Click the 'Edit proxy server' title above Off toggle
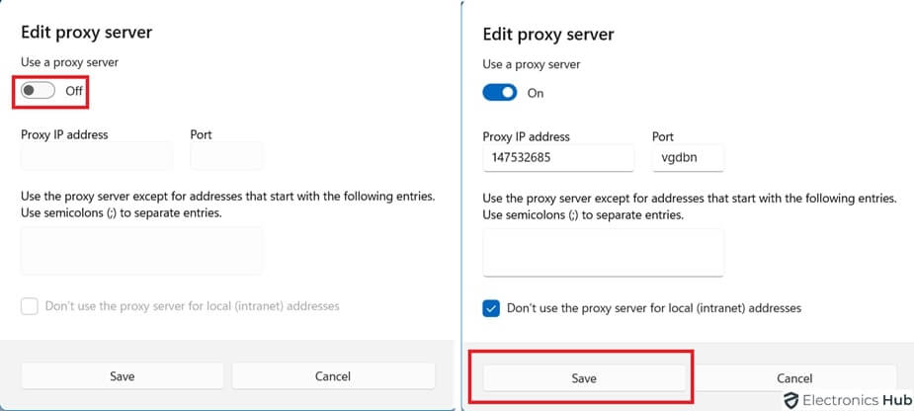 86,33
